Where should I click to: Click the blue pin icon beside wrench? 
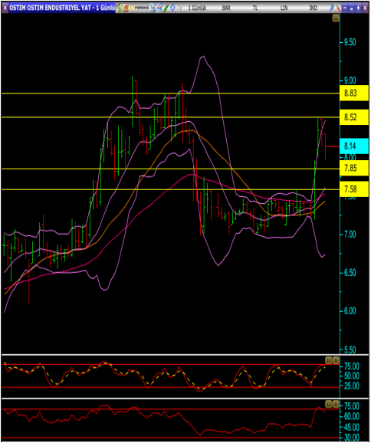tap(332, 8)
